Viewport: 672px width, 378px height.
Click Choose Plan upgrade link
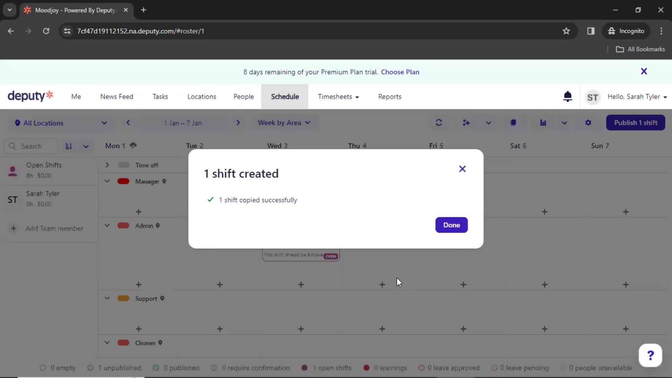pyautogui.click(x=400, y=72)
